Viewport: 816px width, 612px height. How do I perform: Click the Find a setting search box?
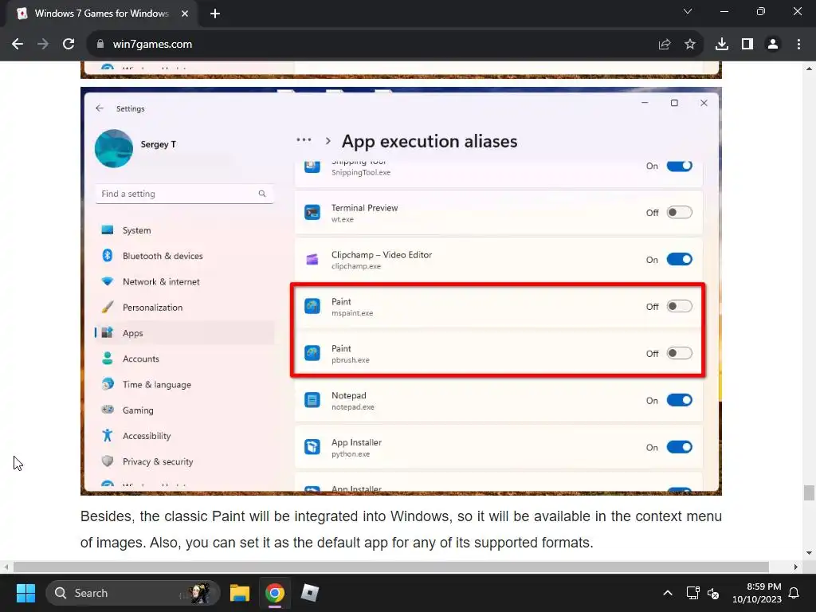pos(184,194)
